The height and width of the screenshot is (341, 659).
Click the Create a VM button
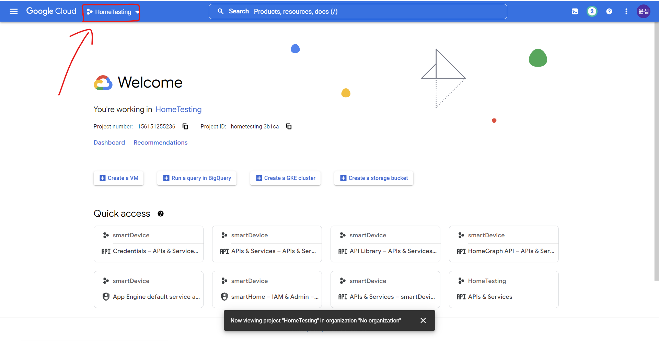[119, 178]
